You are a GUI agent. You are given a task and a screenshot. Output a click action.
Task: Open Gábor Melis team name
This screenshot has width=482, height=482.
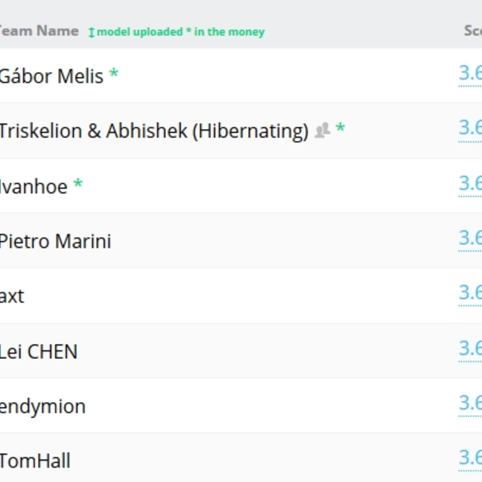click(x=51, y=76)
